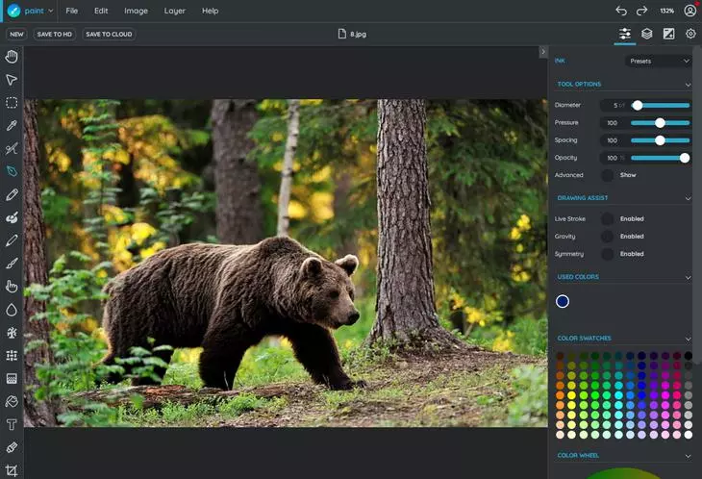
Task: Open the Layer menu
Action: pyautogui.click(x=174, y=11)
